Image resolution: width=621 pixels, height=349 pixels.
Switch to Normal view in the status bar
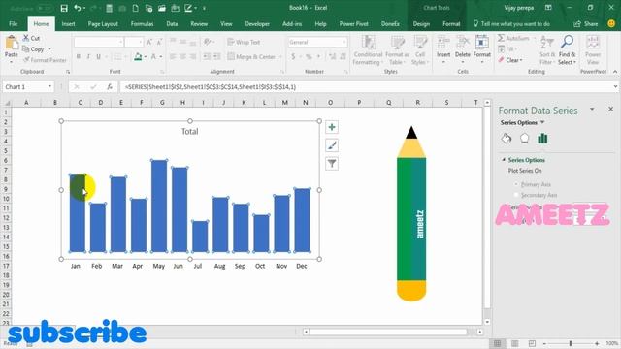[x=497, y=343]
